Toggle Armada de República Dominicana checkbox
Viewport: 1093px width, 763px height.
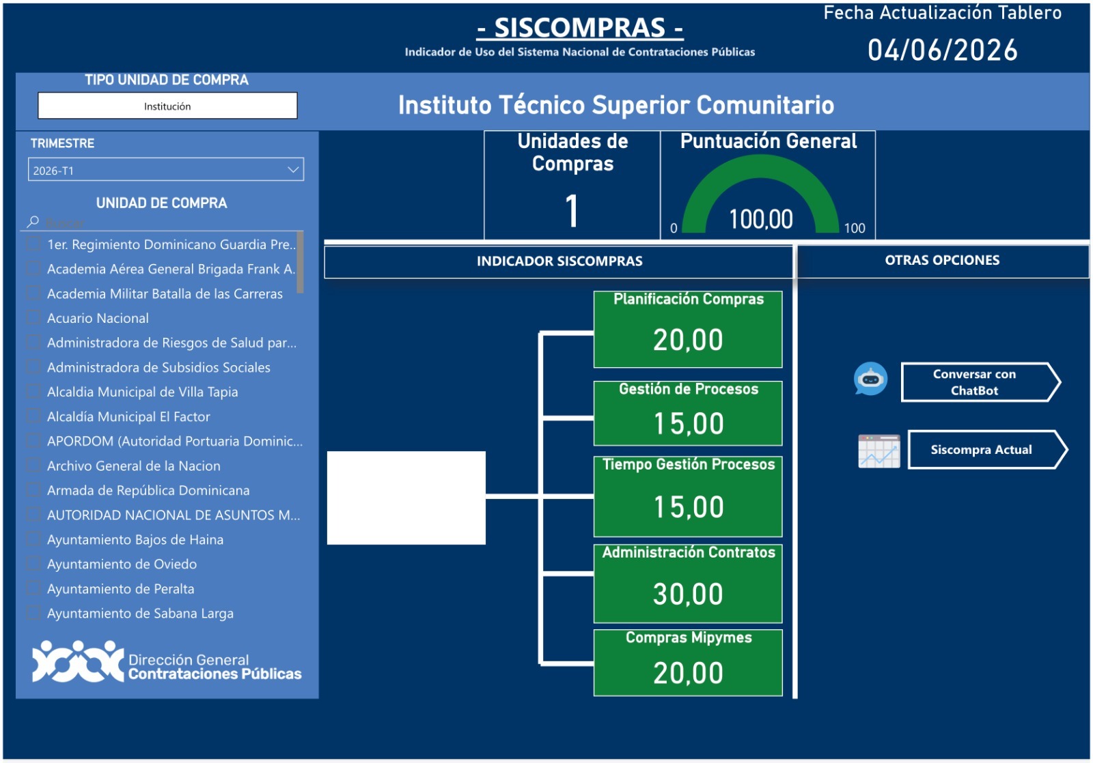pos(33,490)
